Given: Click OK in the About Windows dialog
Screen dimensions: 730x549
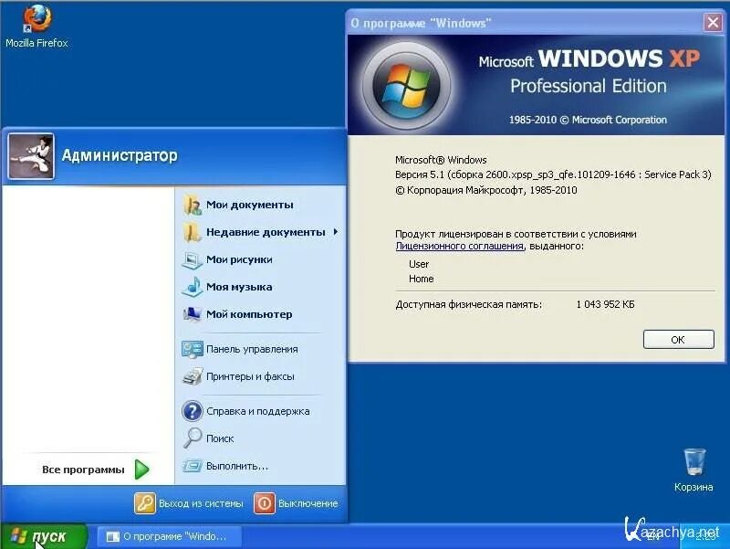Looking at the screenshot, I should coord(678,340).
